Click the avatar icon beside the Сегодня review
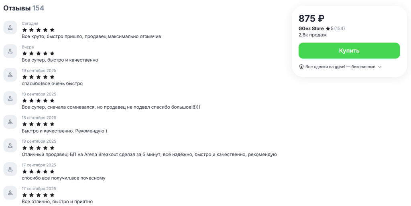 coord(10,28)
